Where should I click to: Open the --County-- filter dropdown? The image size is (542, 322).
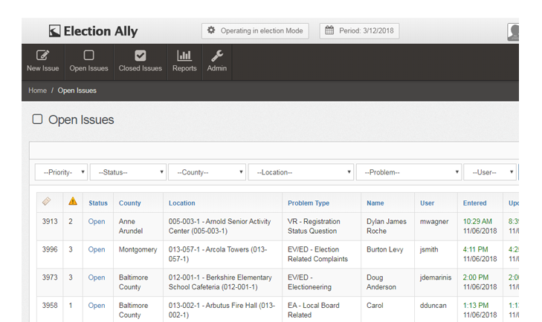click(207, 172)
